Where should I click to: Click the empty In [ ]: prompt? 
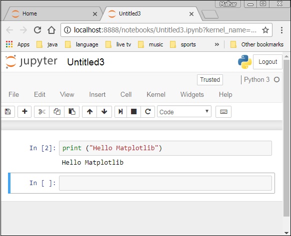click(42, 183)
